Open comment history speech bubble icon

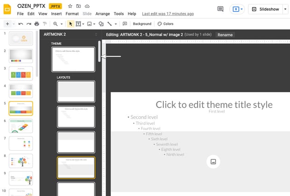[x=220, y=9]
